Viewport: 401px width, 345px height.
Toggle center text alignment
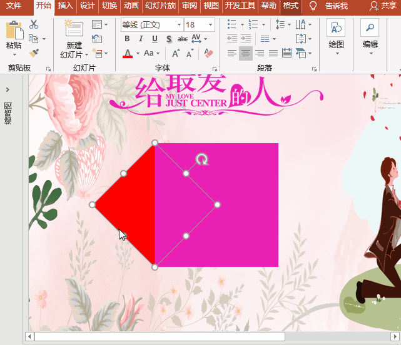coord(246,53)
